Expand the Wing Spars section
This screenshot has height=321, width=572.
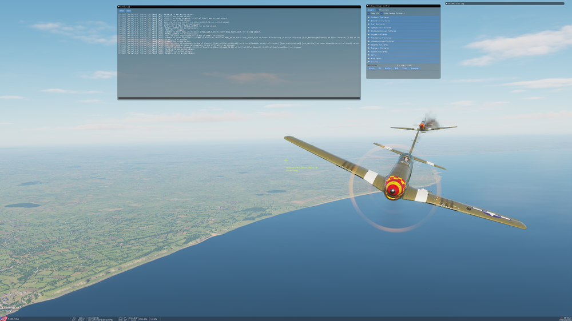point(403,58)
